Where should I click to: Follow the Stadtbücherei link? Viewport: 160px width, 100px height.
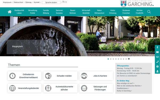123,88
